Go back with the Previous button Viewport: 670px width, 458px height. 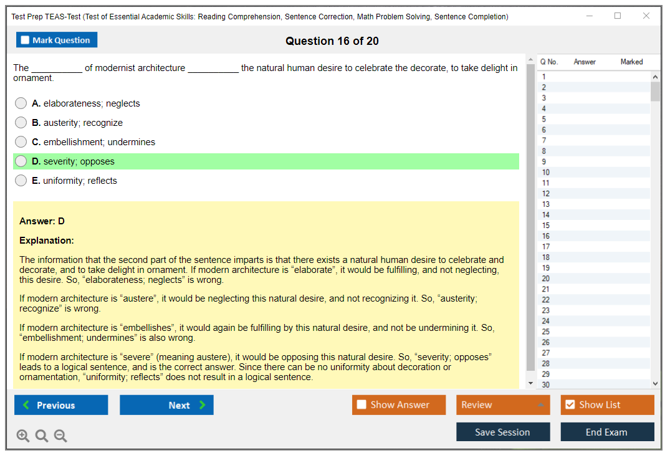[x=61, y=405]
